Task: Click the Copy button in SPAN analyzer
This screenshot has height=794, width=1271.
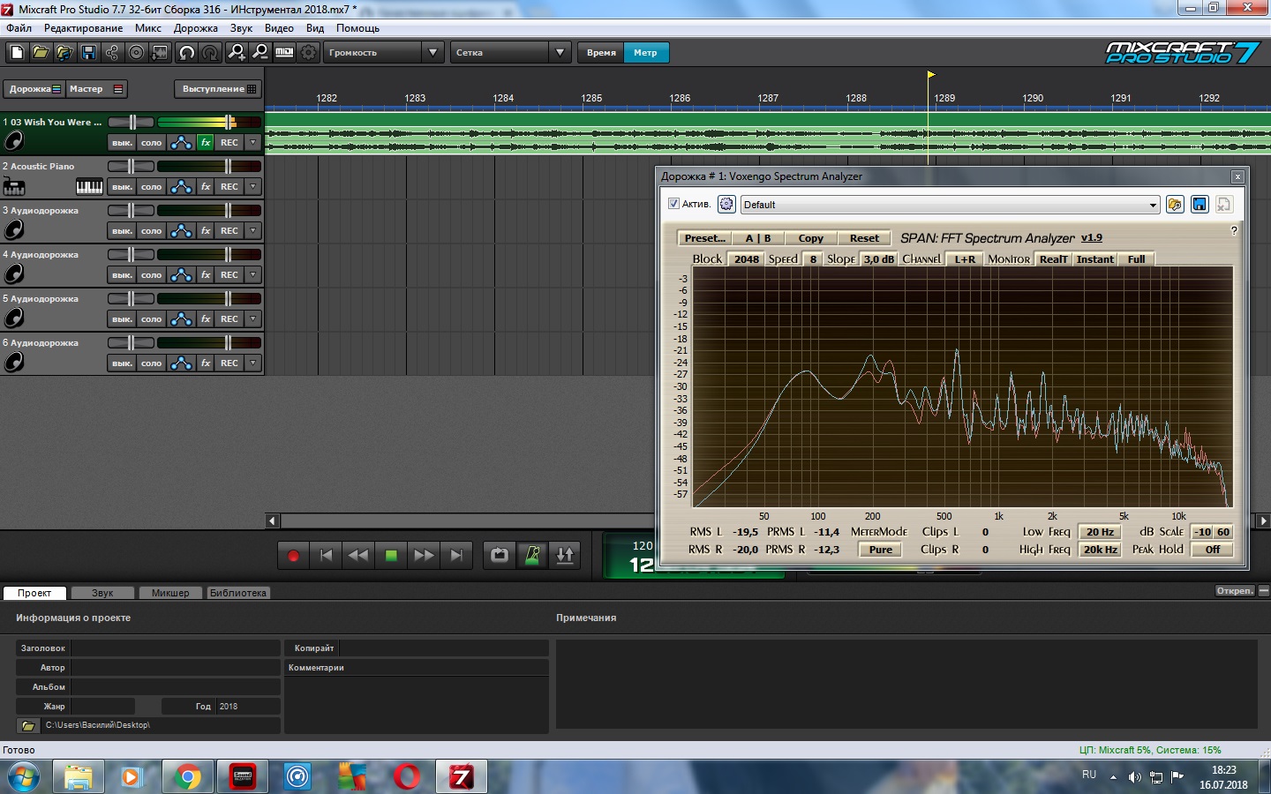Action: [x=810, y=238]
